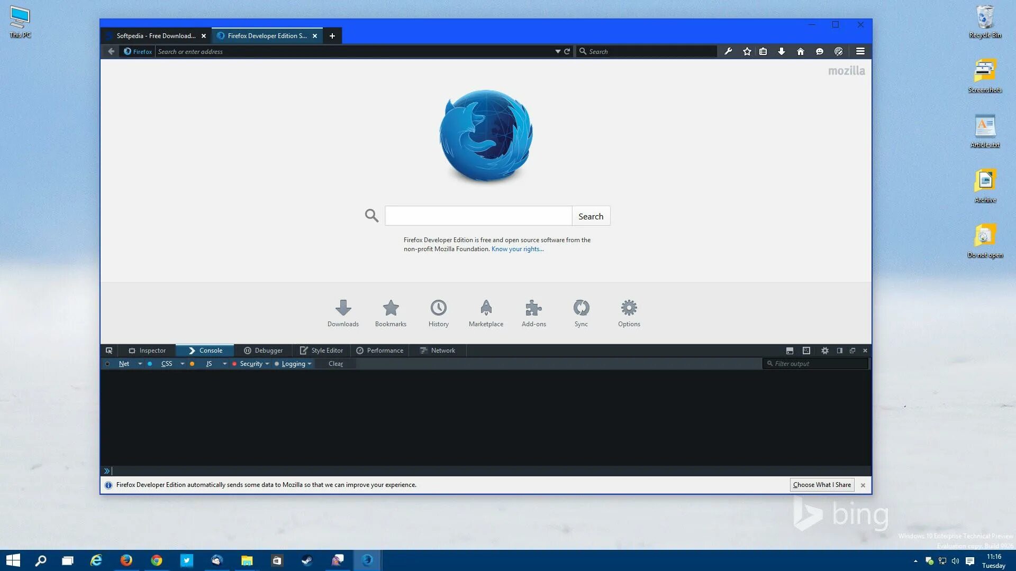Image resolution: width=1016 pixels, height=571 pixels.
Task: Expand the JS filter dropdown arrow
Action: (x=224, y=364)
